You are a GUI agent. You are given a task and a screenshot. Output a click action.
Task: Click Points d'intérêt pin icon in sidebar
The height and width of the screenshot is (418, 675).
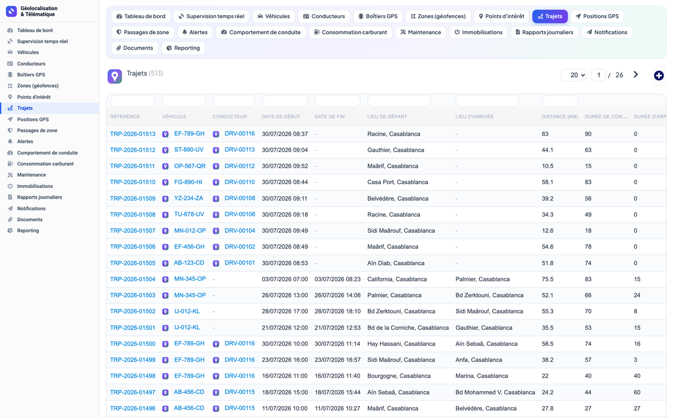(10, 97)
